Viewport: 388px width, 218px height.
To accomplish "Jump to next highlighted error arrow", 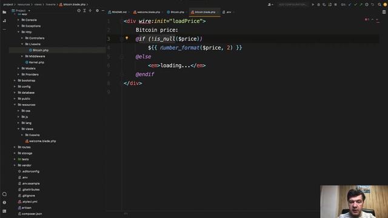I will coord(377,19).
